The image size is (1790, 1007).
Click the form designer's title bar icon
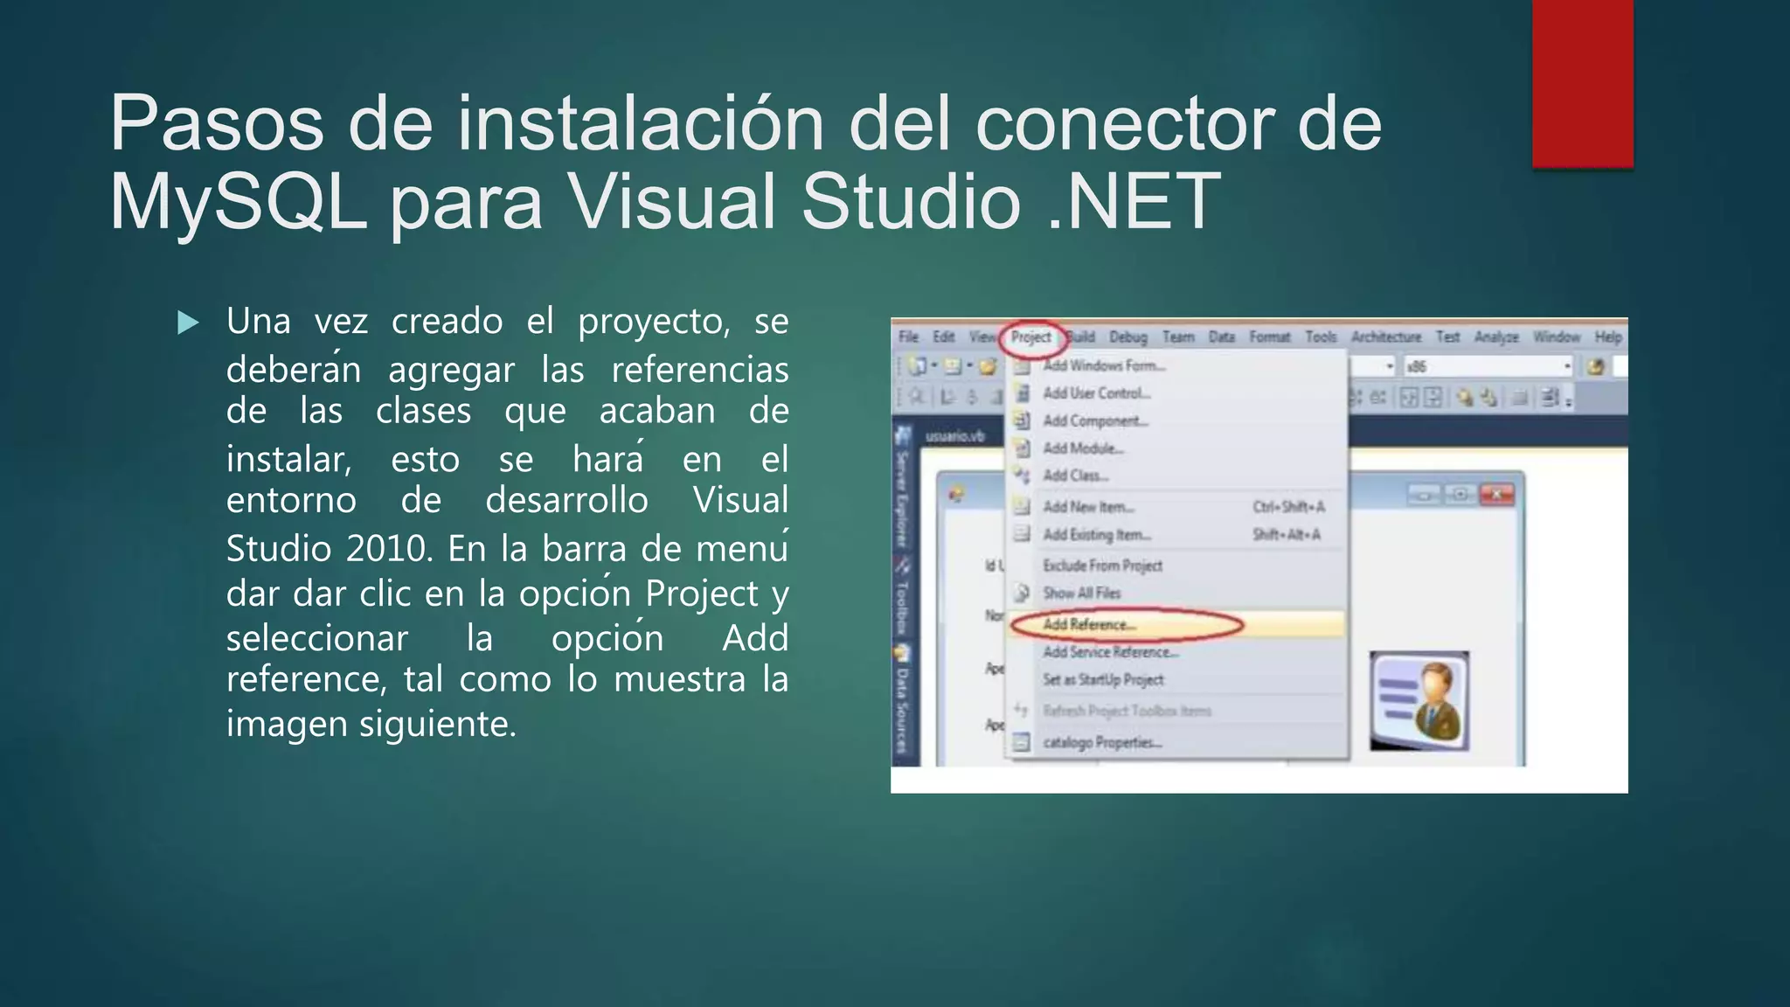957,495
